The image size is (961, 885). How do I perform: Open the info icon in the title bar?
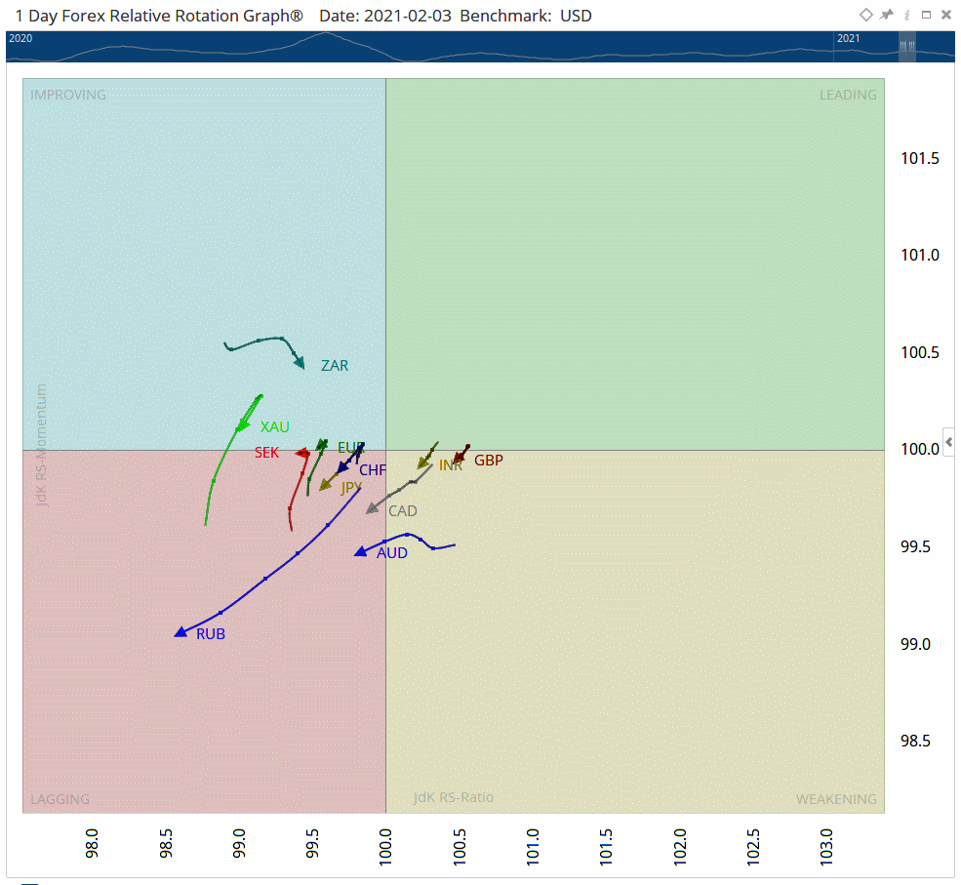coord(906,15)
